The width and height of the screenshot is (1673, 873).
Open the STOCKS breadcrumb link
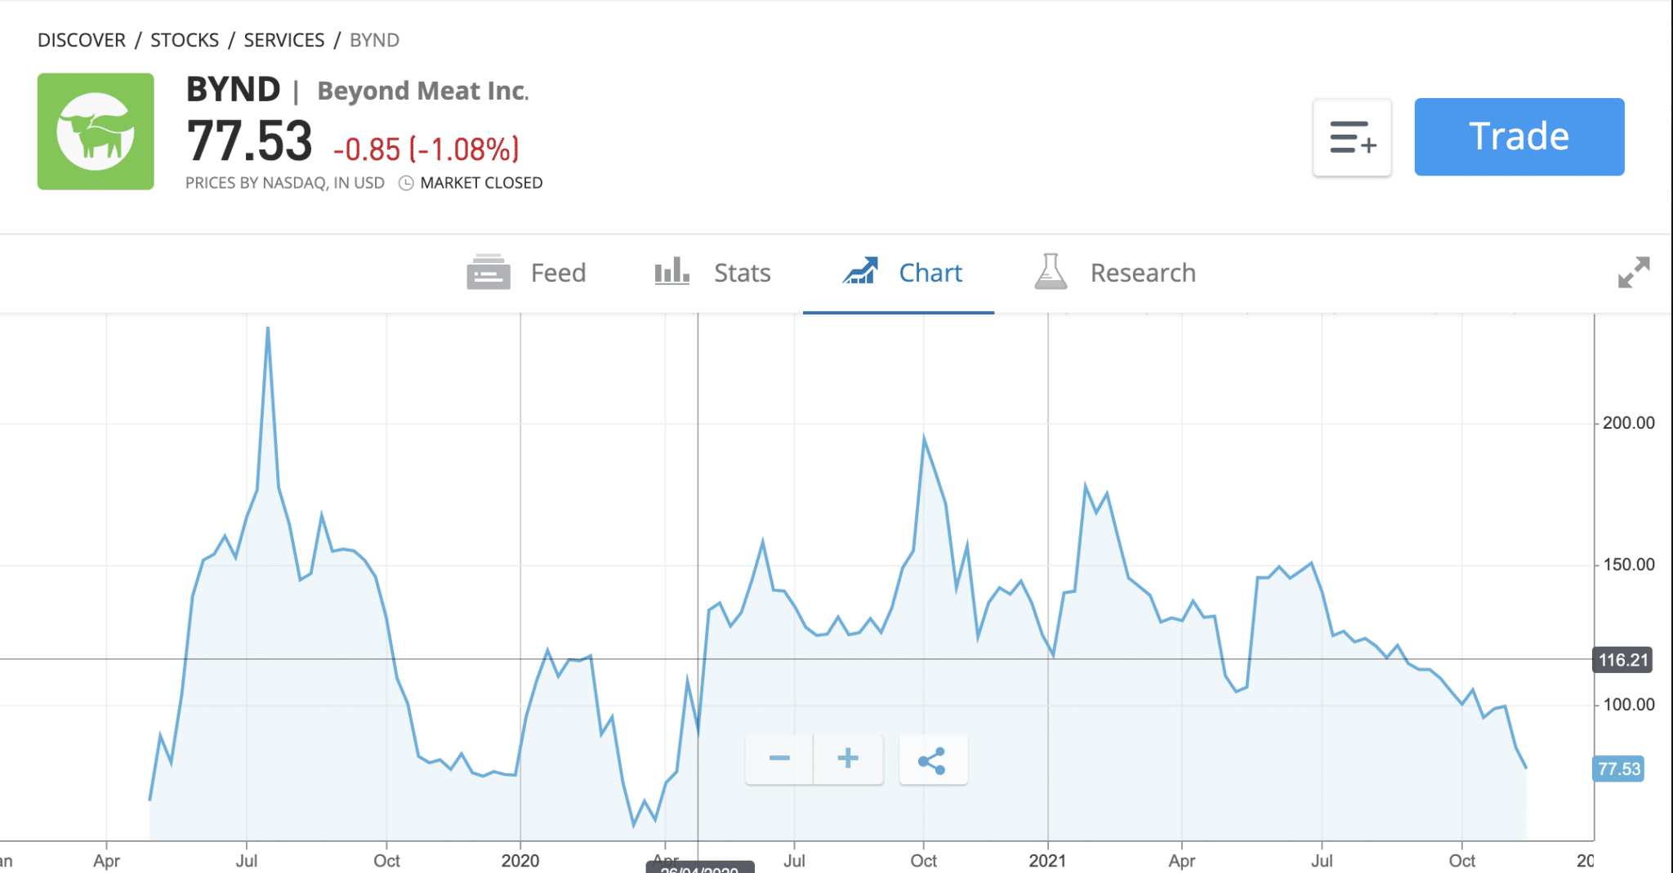click(x=185, y=40)
